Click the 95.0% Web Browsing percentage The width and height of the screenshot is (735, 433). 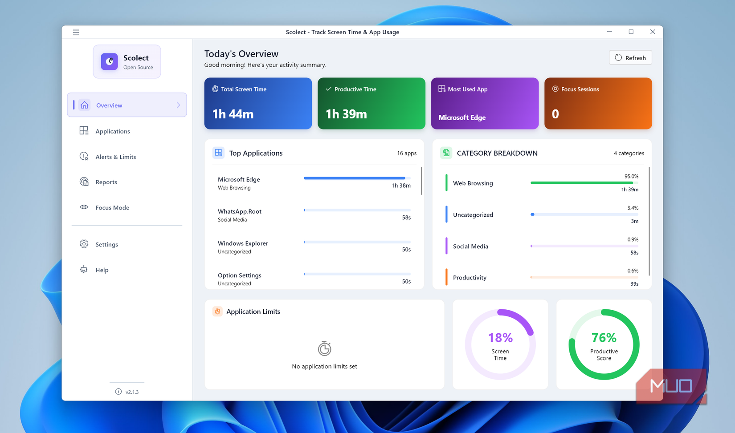[631, 176]
